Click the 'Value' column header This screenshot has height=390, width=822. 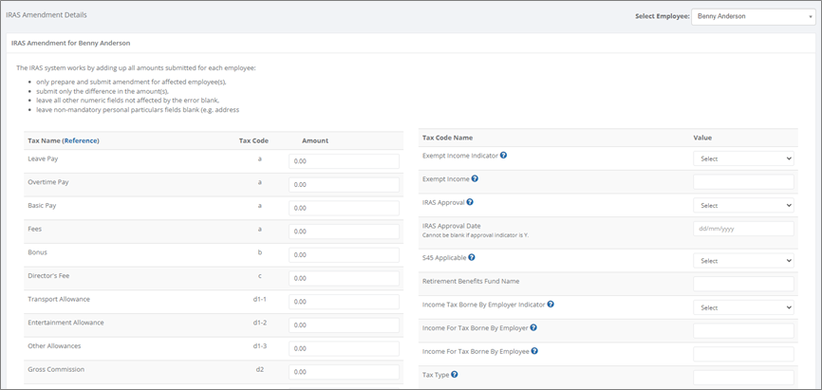(x=702, y=138)
